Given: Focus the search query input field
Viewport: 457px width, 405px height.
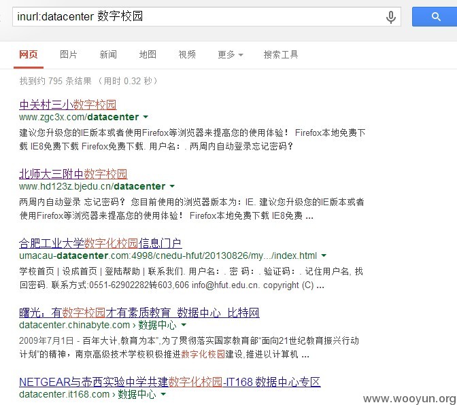Looking at the screenshot, I should pyautogui.click(x=206, y=17).
